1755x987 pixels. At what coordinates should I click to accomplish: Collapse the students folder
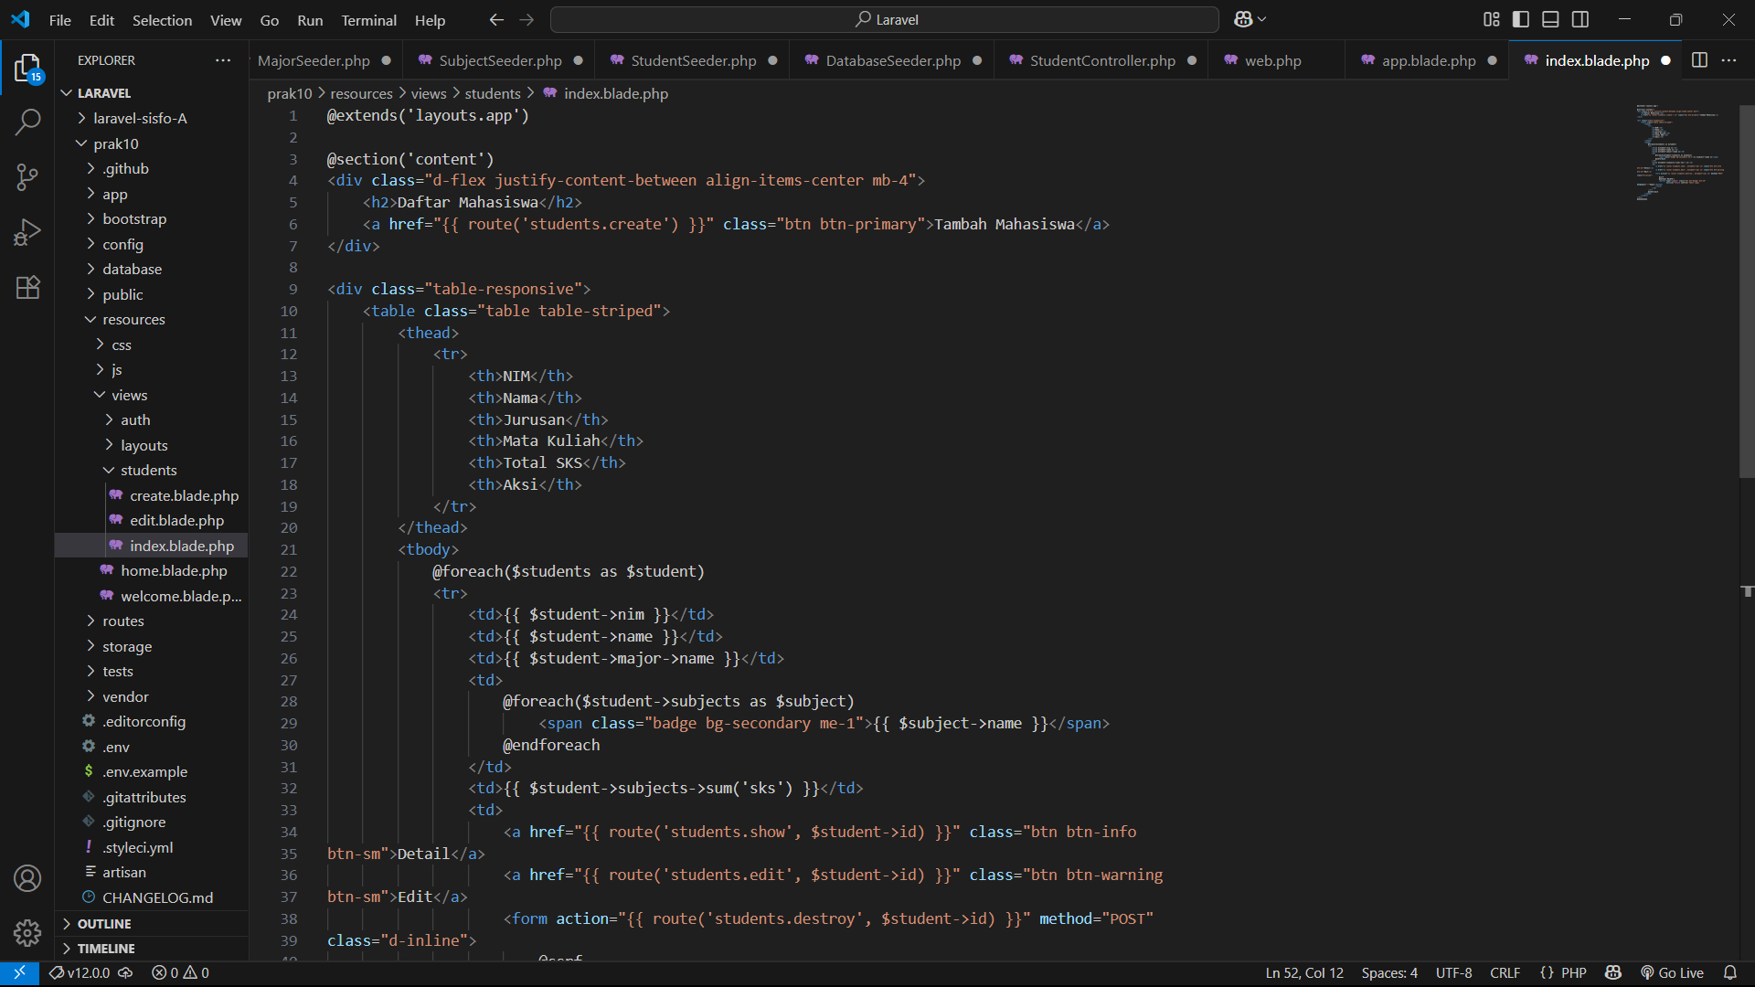coord(148,470)
